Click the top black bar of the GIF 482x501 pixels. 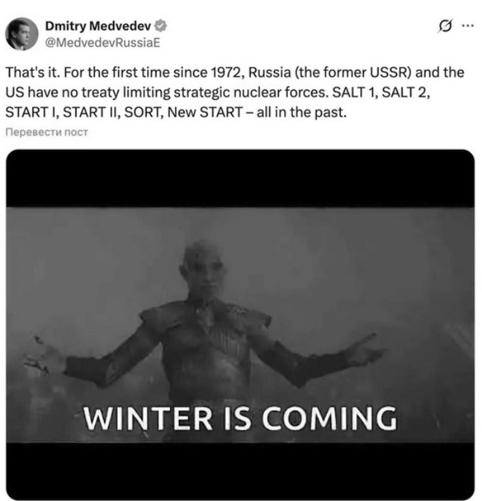tap(240, 178)
